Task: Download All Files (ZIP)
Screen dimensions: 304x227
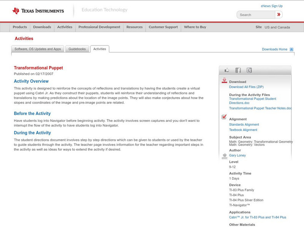Action: (246, 87)
